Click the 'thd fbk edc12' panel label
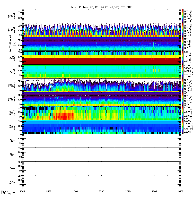 (12, 113)
